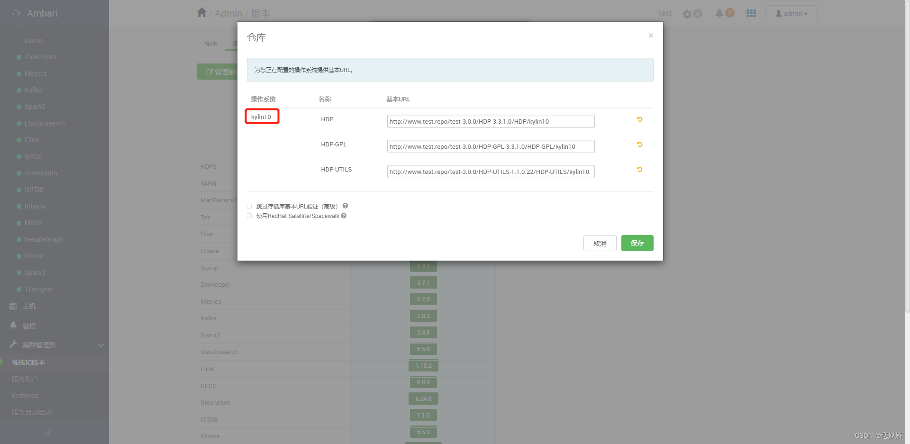Viewport: 910px width, 444px height.
Task: Click the green 保存 button
Action: pos(637,243)
